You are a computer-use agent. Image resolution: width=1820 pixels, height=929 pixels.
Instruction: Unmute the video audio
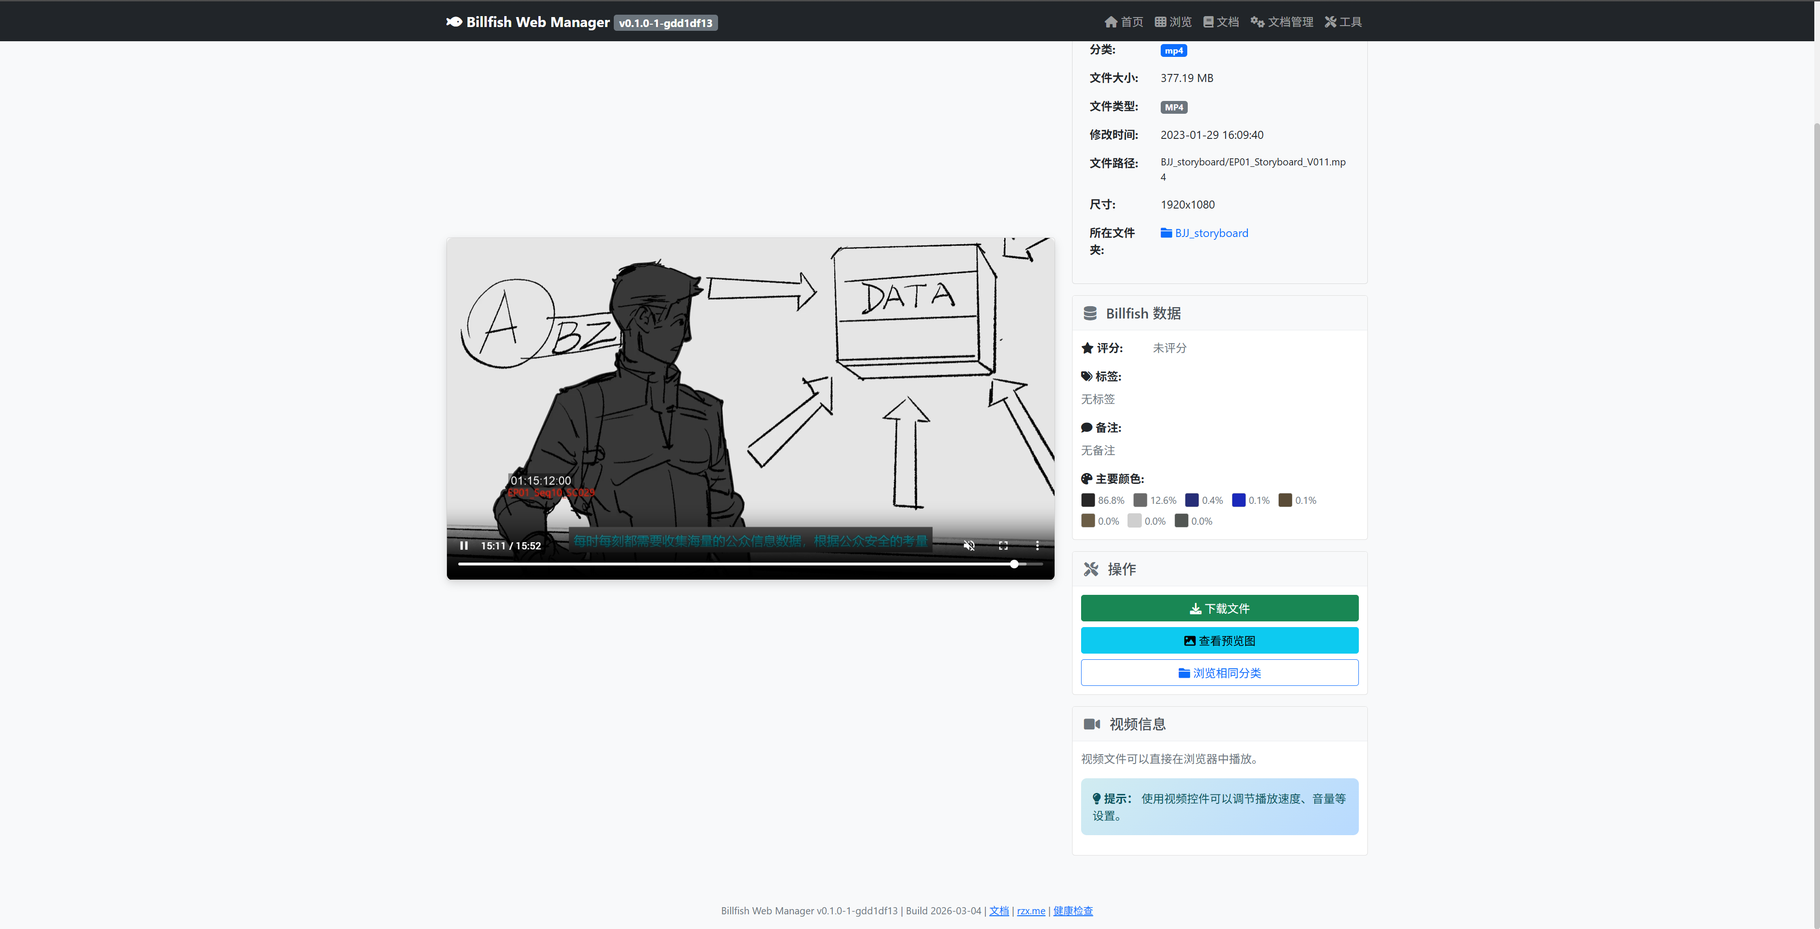[x=969, y=546]
